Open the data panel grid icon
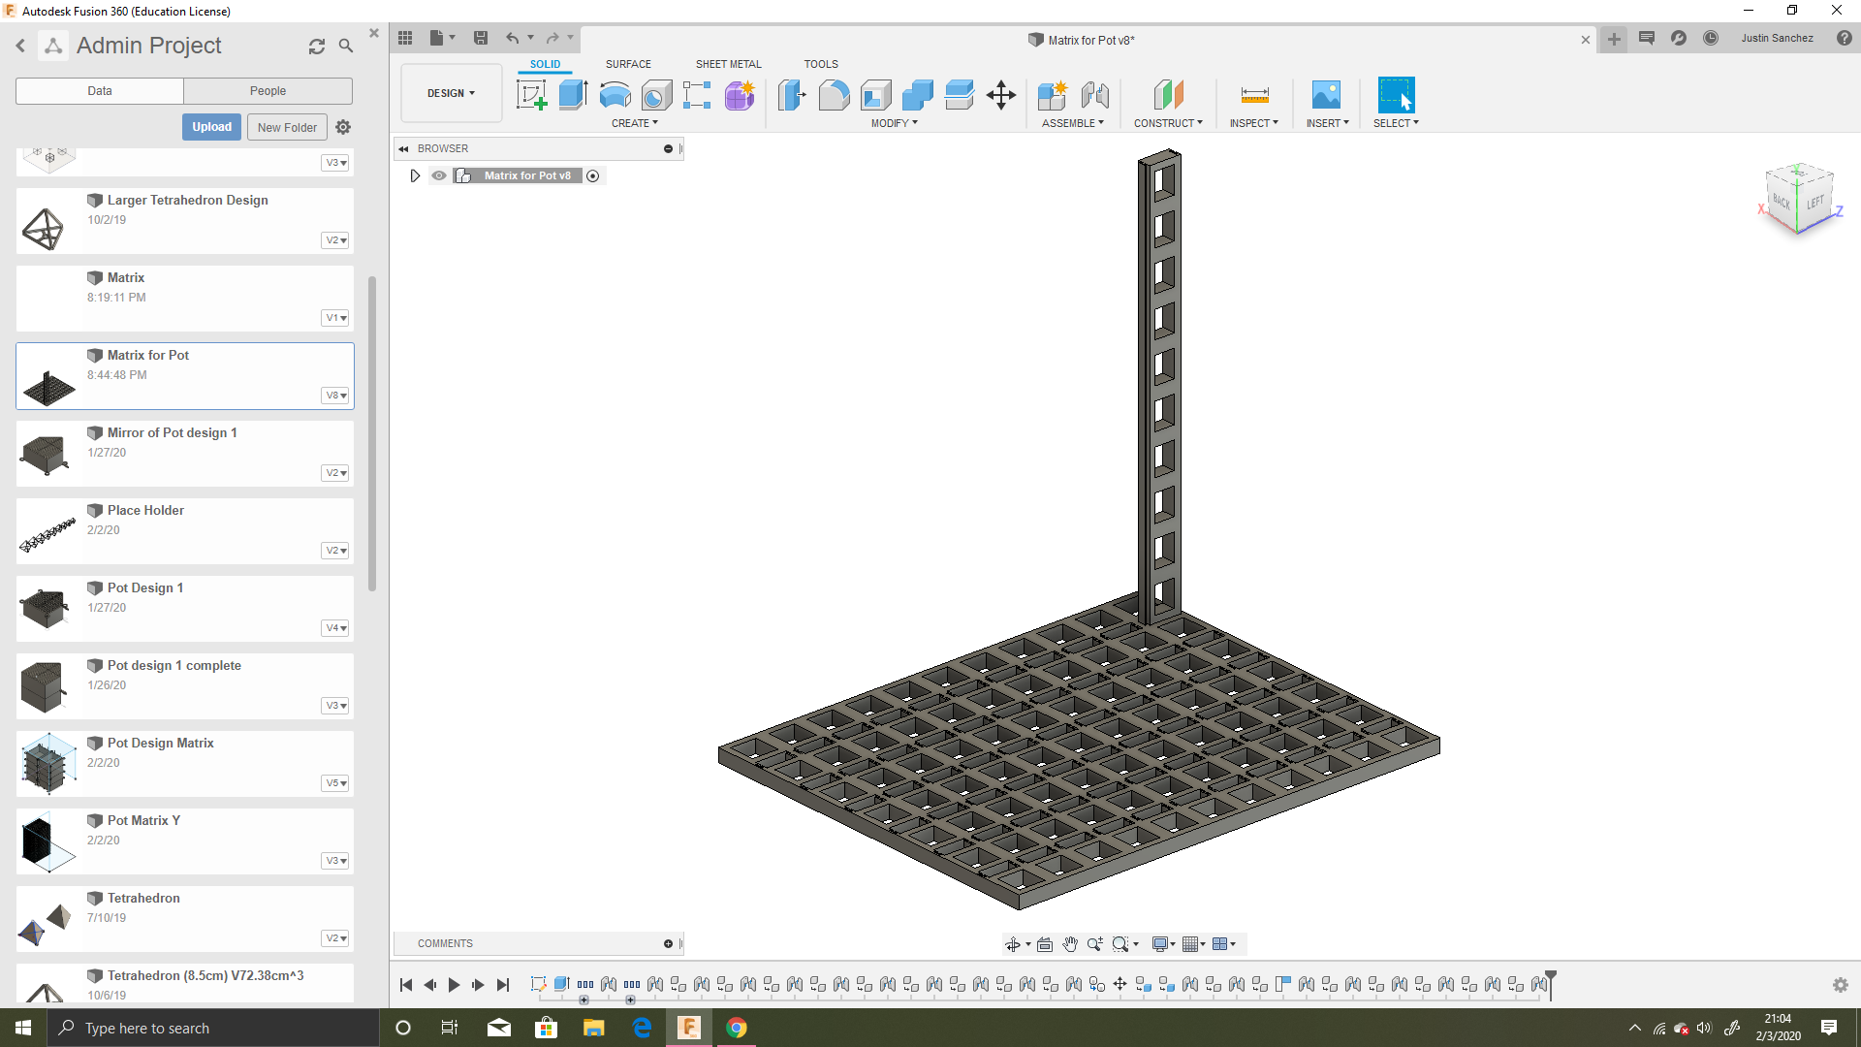This screenshot has height=1047, width=1861. pos(405,38)
